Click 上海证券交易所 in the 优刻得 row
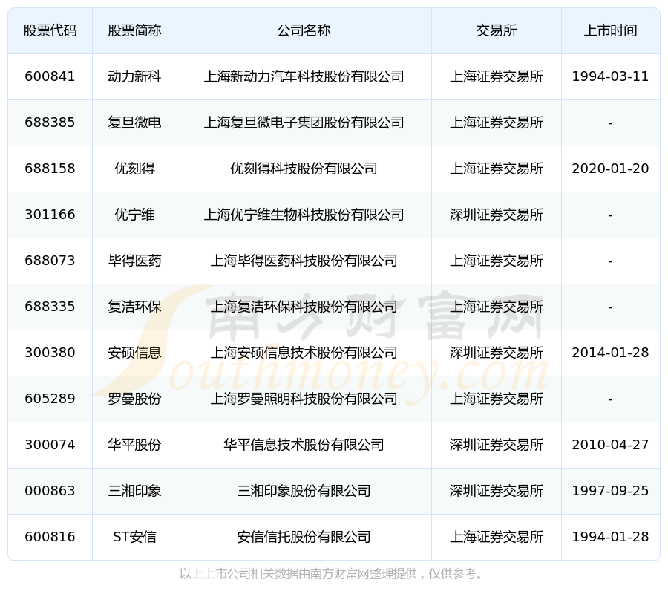The image size is (668, 594). (x=497, y=169)
